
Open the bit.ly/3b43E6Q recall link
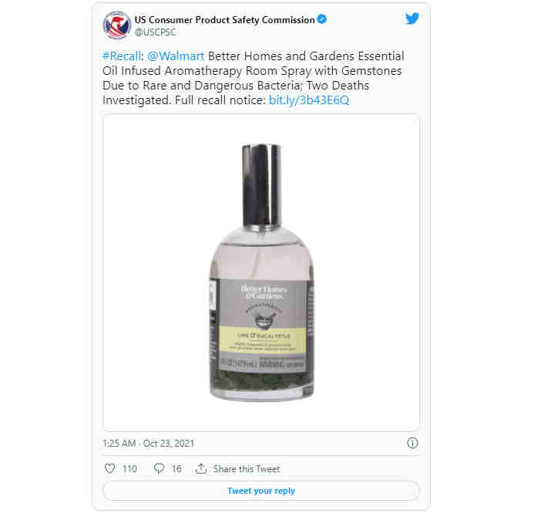pos(309,100)
